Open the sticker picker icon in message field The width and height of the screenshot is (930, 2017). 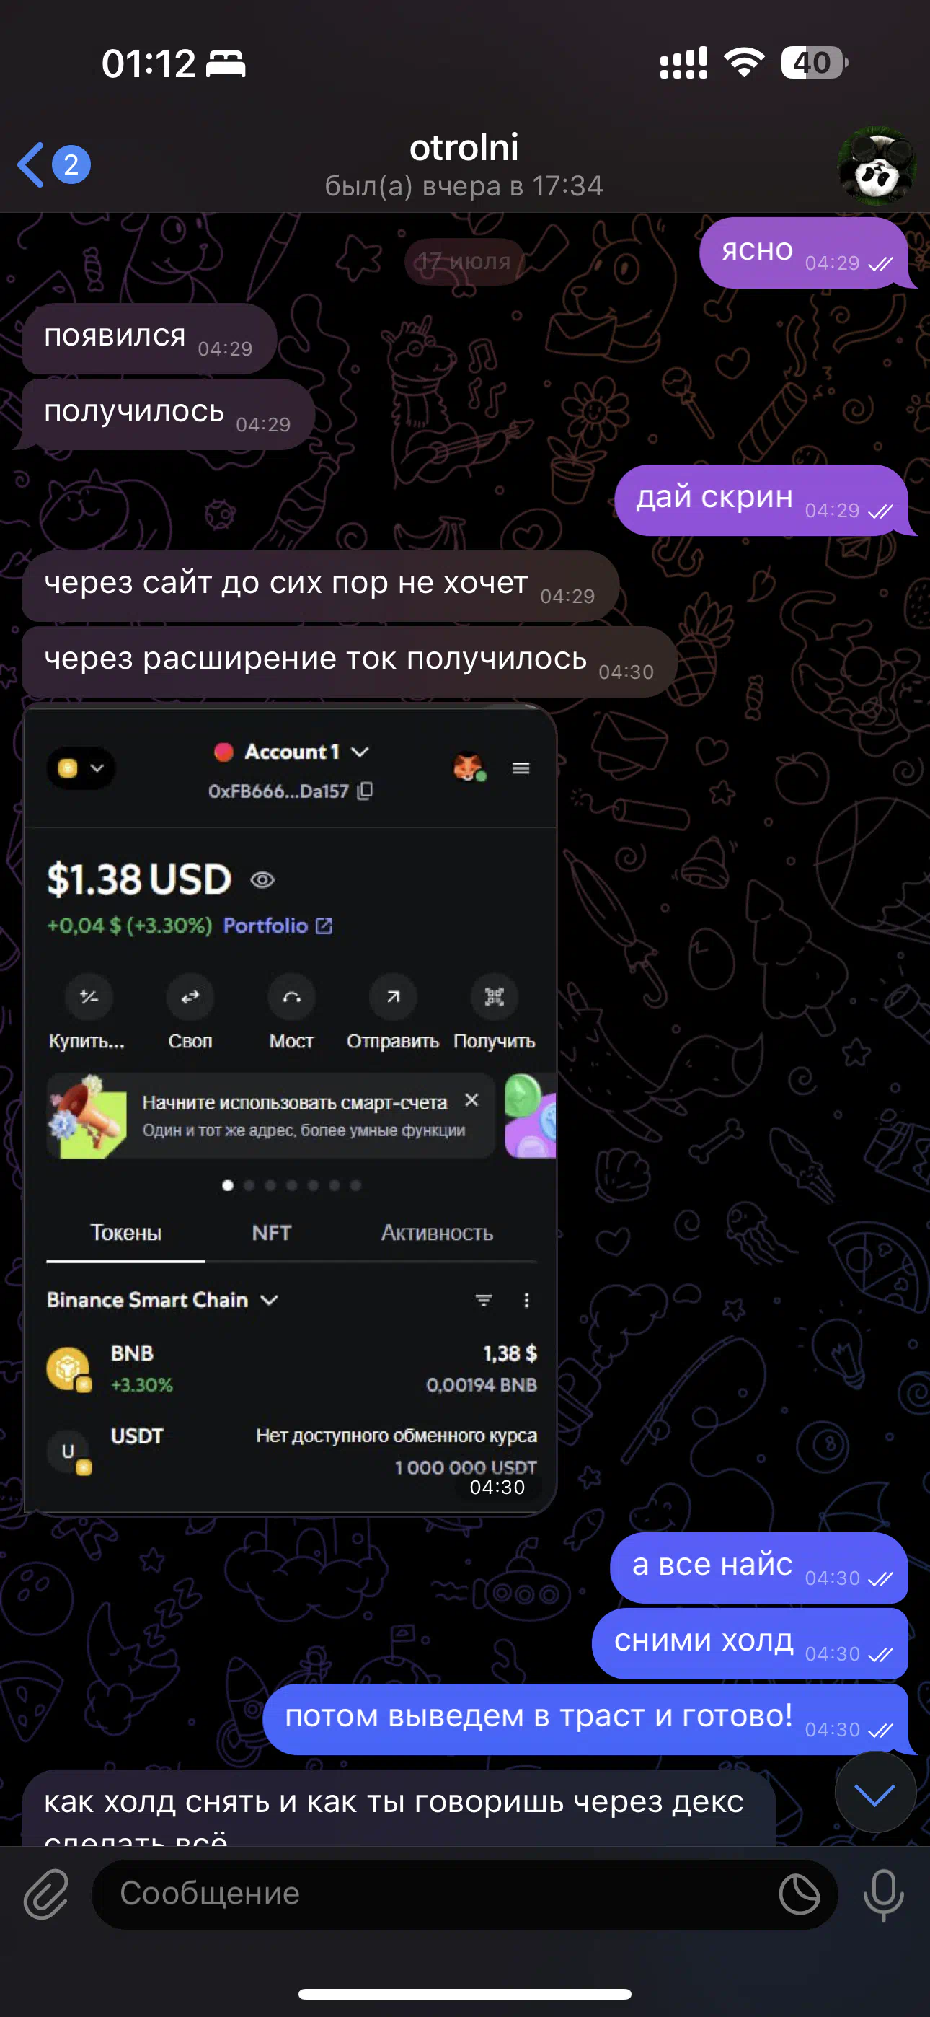[800, 1894]
